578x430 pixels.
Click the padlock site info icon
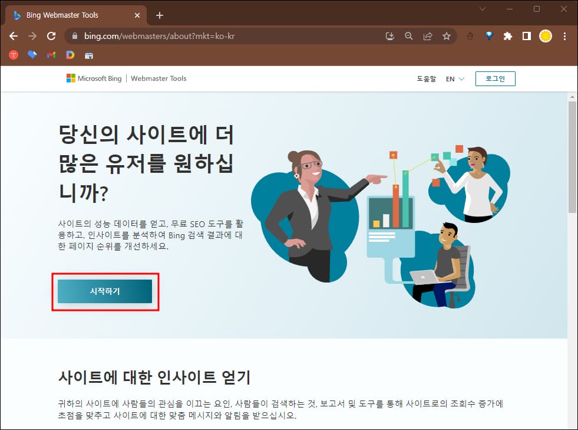[75, 36]
